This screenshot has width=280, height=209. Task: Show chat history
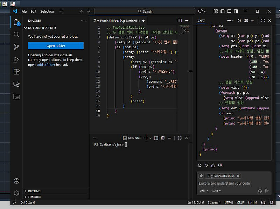[239, 21]
